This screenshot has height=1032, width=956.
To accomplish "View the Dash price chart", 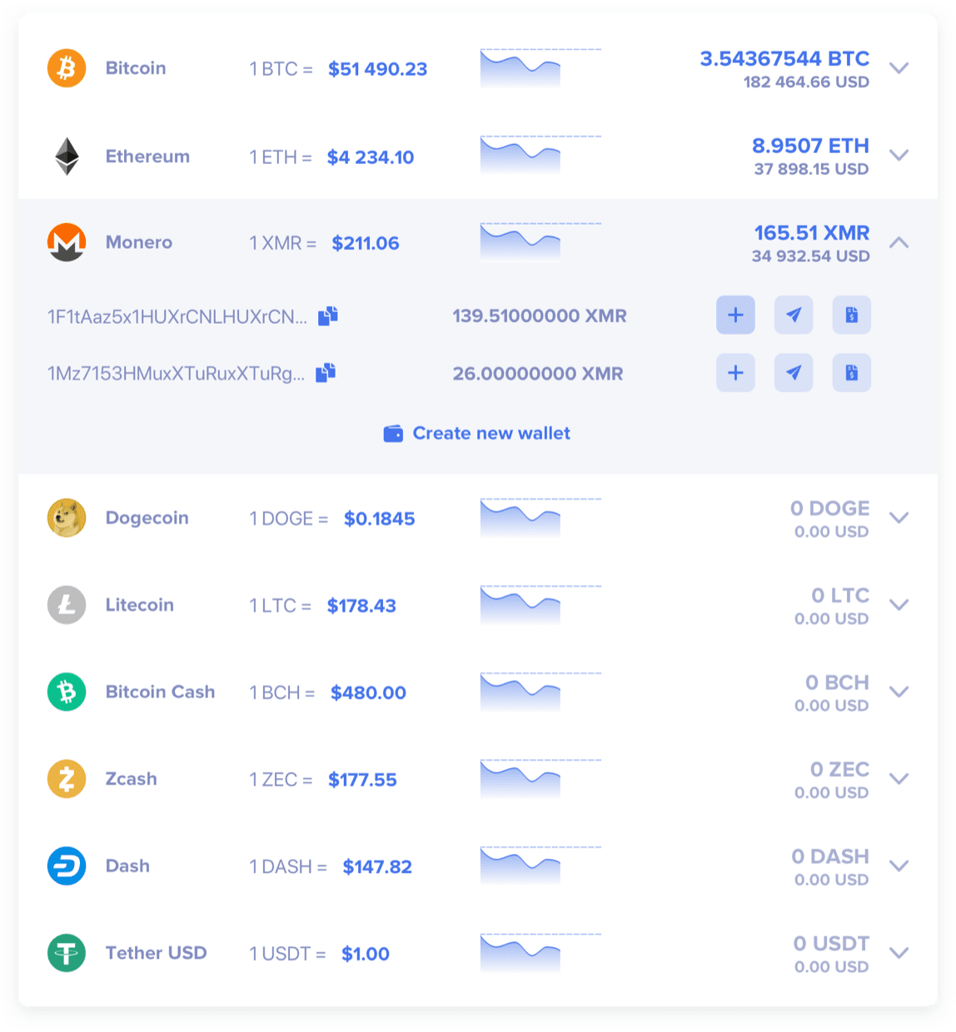I will 540,866.
